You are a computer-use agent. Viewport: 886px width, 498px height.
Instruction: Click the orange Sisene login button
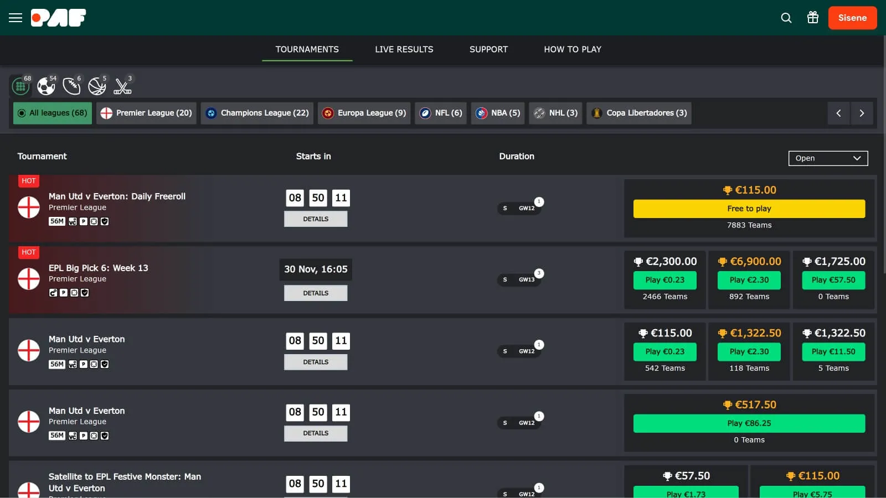tap(852, 18)
